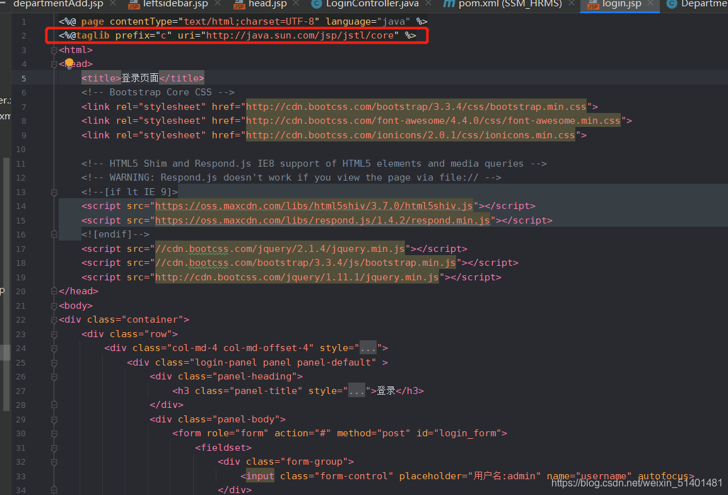
Task: Collapse the form fold on line 30
Action: (54, 434)
